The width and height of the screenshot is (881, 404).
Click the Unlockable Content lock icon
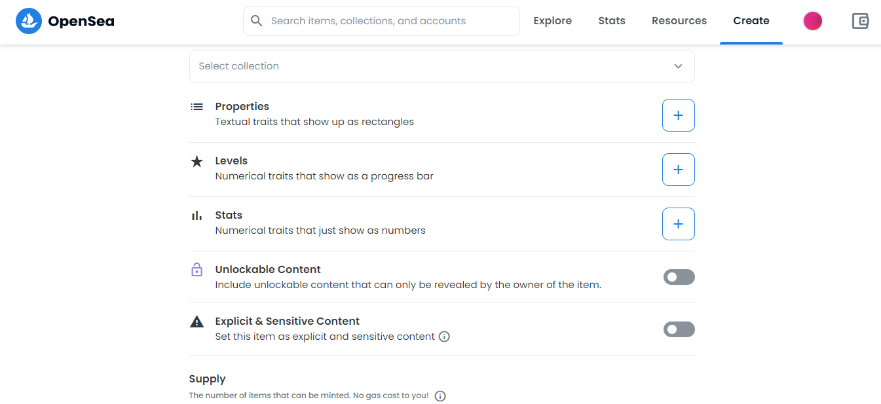[197, 270]
